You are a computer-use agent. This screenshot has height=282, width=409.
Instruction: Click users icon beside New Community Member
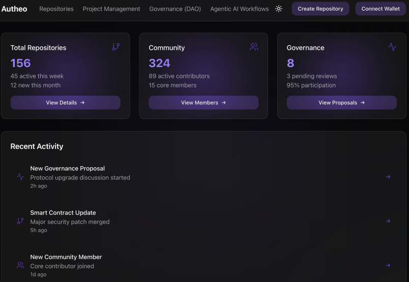[20, 265]
